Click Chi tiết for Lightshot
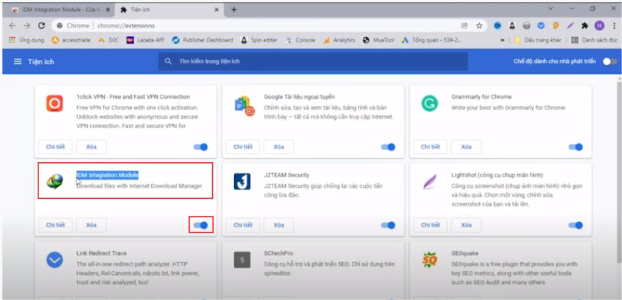Screen dimensions: 622x300 [x=431, y=225]
